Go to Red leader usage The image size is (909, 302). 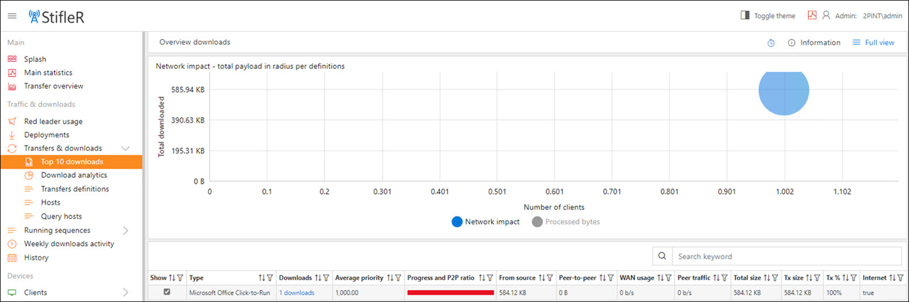point(53,121)
